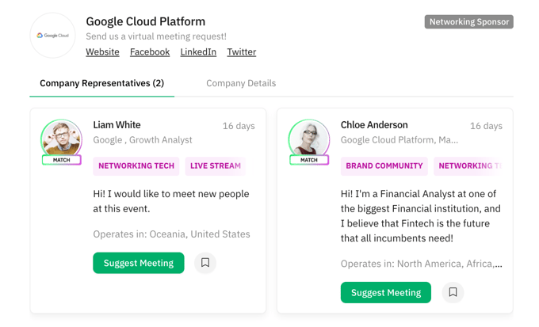Click Liam's NETWORKING TECH tag
This screenshot has width=539, height=327.
tap(136, 166)
